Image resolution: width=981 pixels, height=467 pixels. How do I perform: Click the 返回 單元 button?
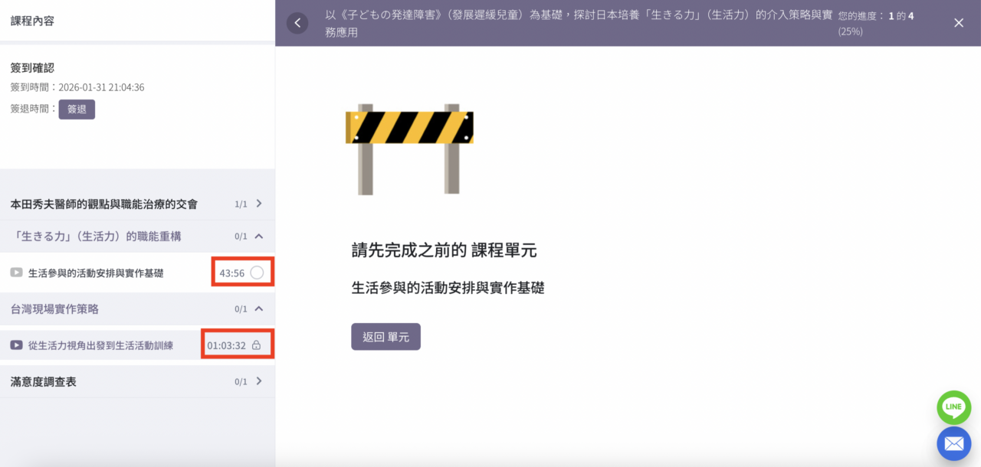[x=386, y=337]
